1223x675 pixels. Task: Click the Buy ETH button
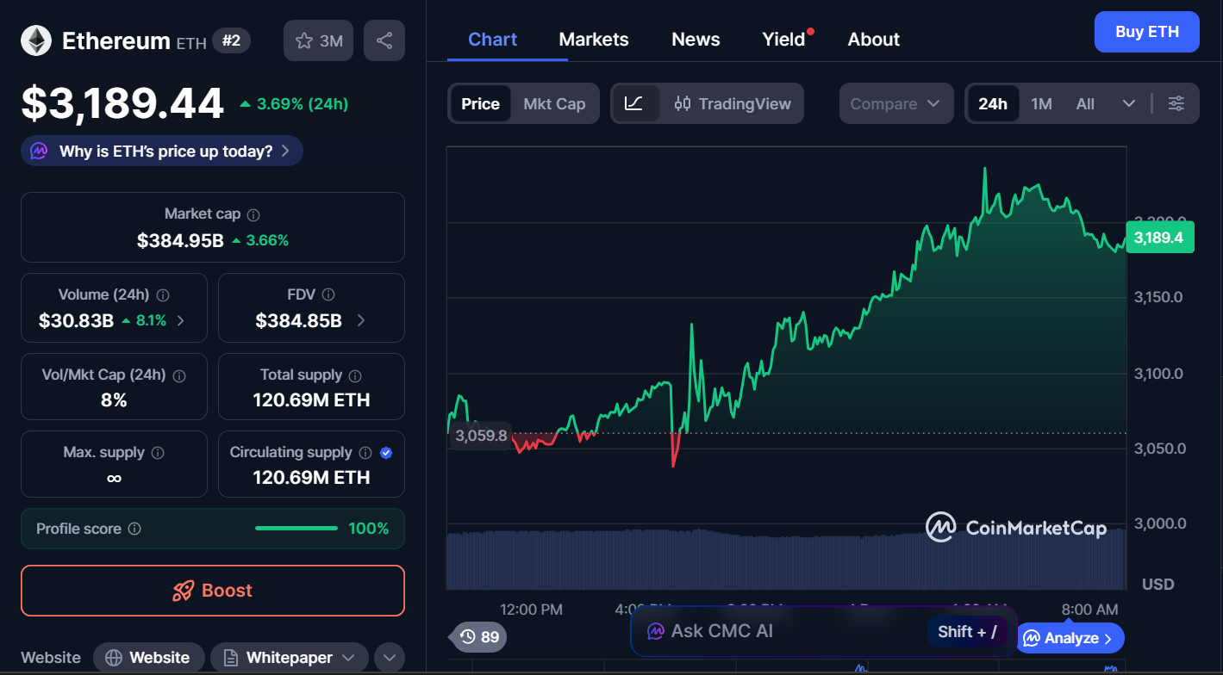coord(1146,32)
